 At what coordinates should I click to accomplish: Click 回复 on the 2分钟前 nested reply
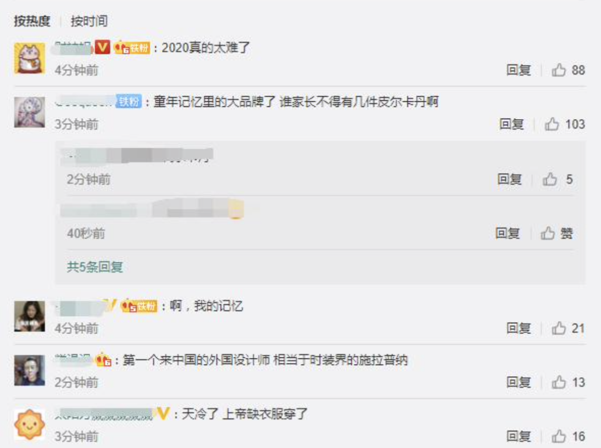[x=509, y=179]
